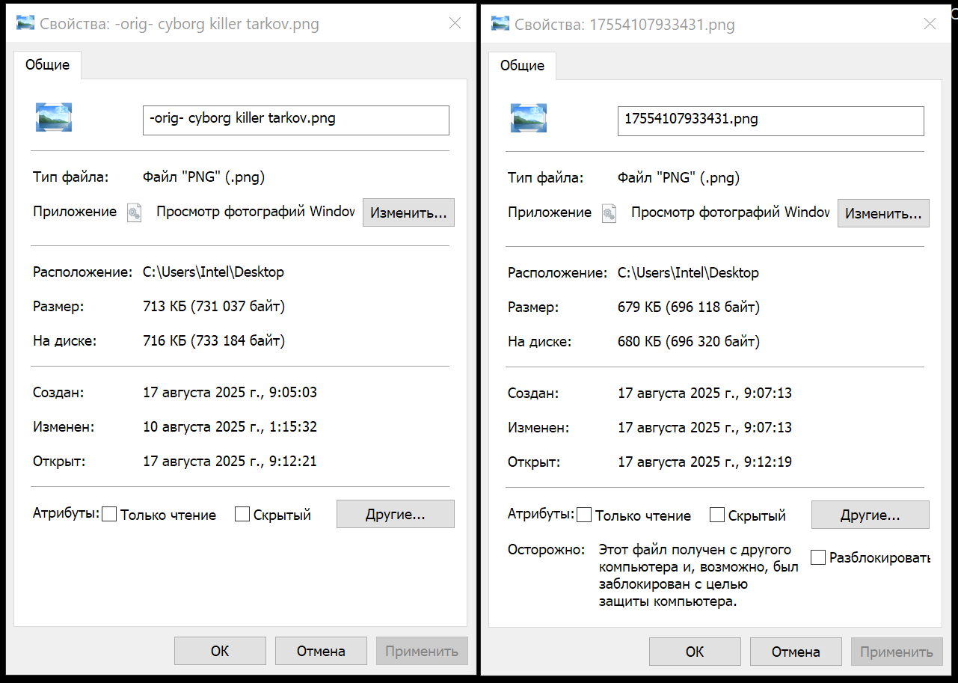Click the title bar icon of cyborg killer properties

[25, 24]
